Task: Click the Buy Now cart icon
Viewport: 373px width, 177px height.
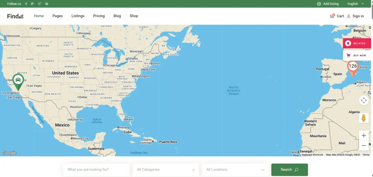Action: point(348,56)
